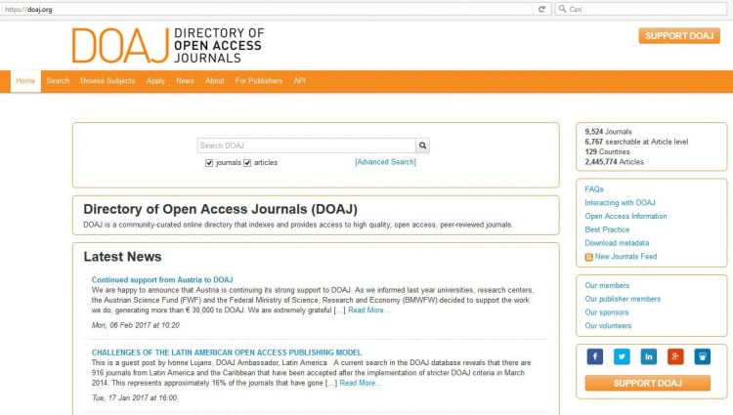Click the magnifier icon in browser search box
The image size is (733, 415).
pyautogui.click(x=562, y=9)
